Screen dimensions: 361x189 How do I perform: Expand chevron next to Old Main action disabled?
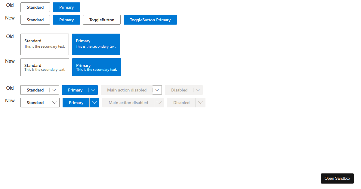click(x=157, y=90)
